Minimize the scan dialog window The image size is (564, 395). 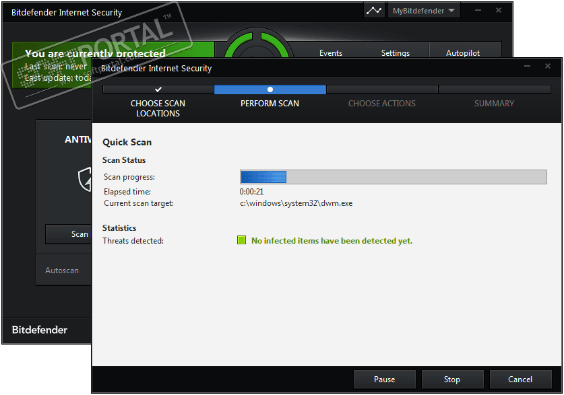coord(528,66)
